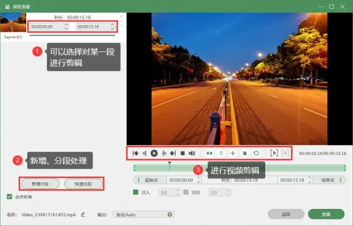Click the bracketed stop-square icon
The width and height of the screenshot is (353, 226).
pyautogui.click(x=285, y=153)
